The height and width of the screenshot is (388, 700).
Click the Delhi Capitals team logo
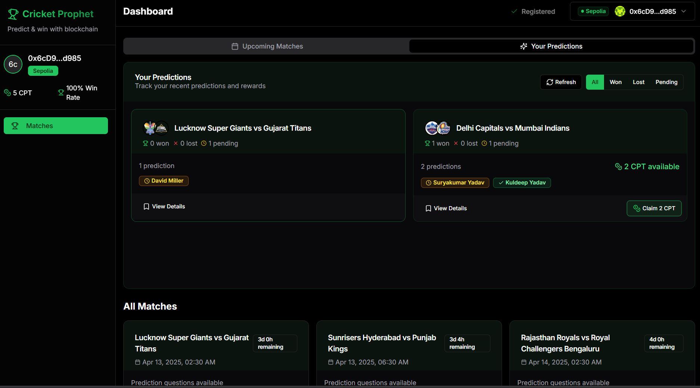[x=432, y=128]
